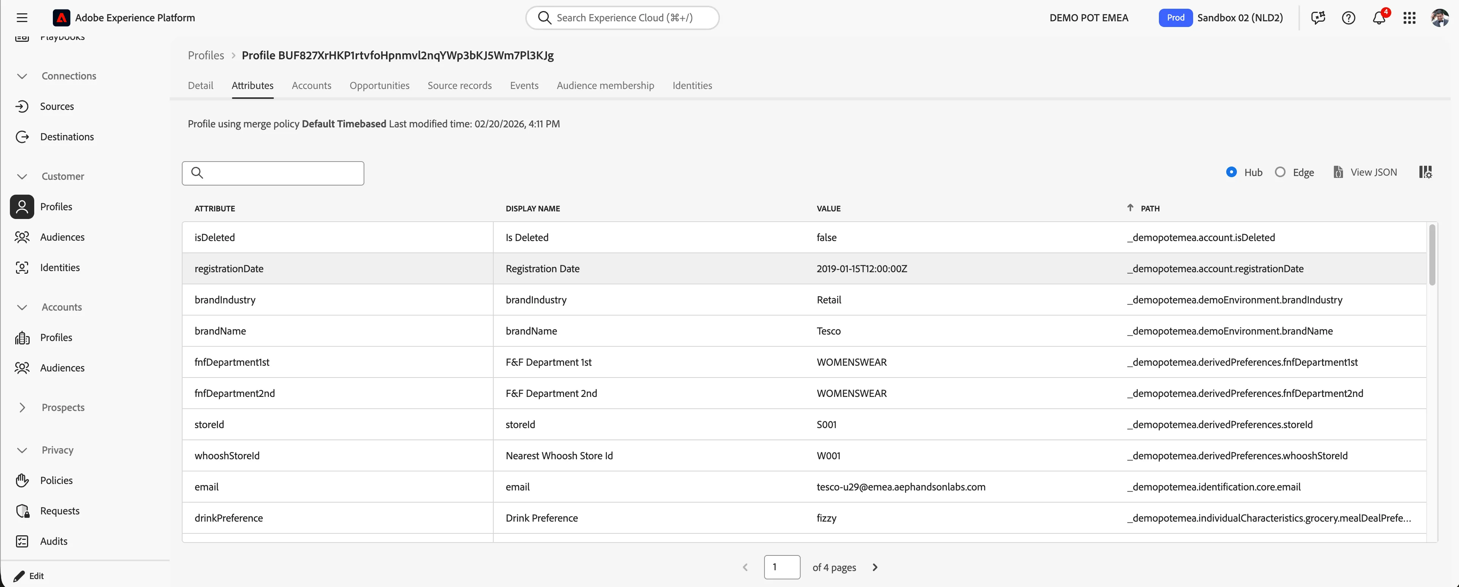Collapse the Customer section
Screen dimensions: 1459x587
click(x=22, y=177)
